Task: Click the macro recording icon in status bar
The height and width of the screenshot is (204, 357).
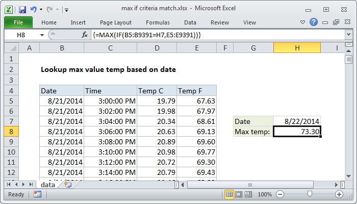Action: click(37, 194)
